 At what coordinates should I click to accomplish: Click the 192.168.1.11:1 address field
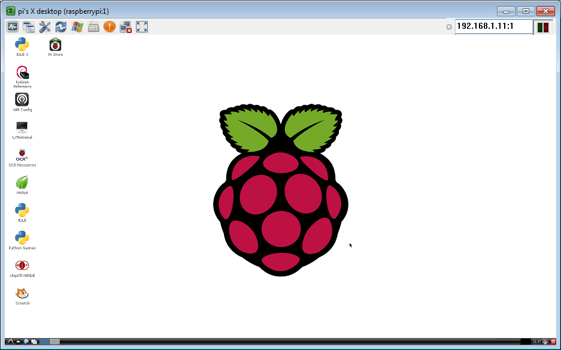(493, 26)
